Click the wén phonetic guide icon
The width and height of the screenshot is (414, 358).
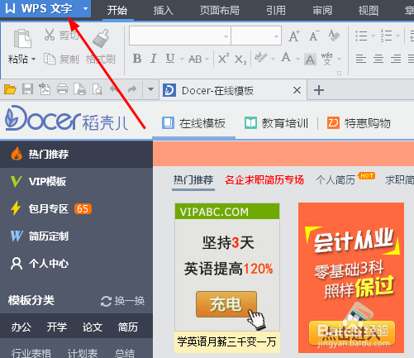click(326, 59)
